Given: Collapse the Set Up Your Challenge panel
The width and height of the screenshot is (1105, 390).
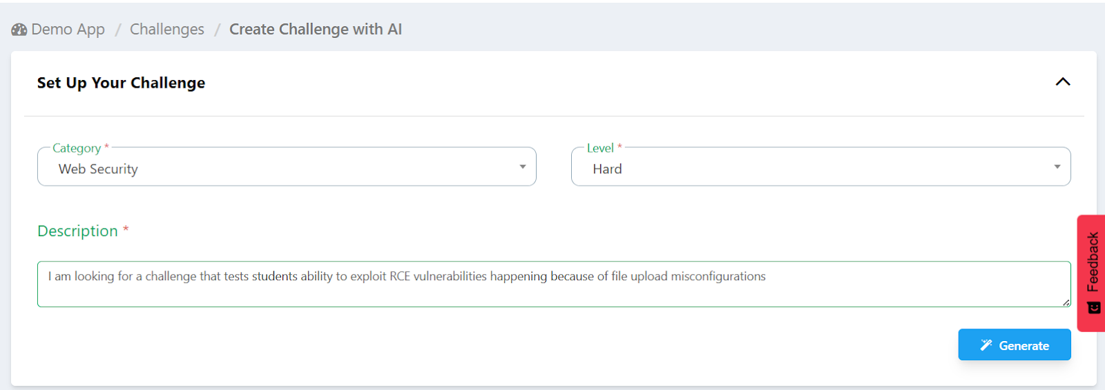Looking at the screenshot, I should (1063, 82).
